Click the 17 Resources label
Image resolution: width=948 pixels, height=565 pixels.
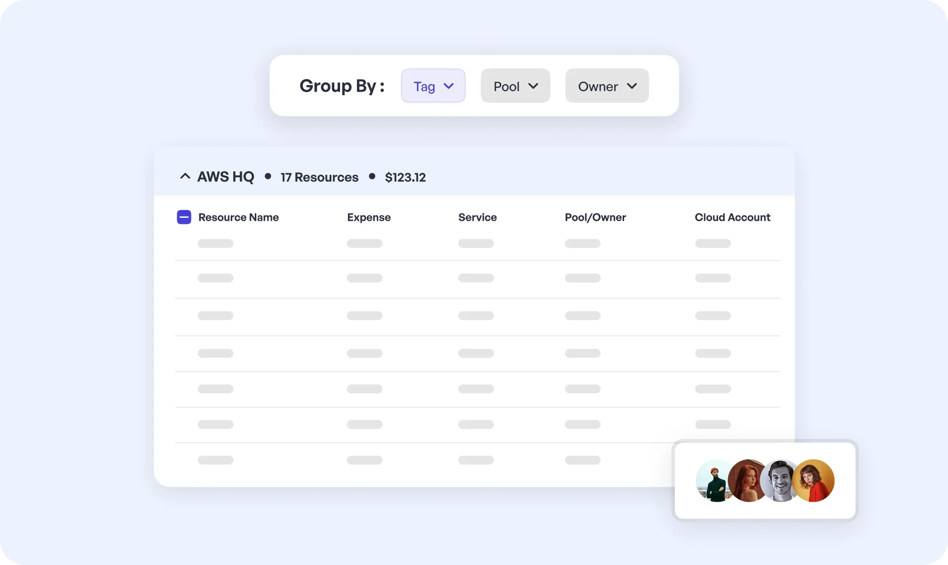[319, 177]
